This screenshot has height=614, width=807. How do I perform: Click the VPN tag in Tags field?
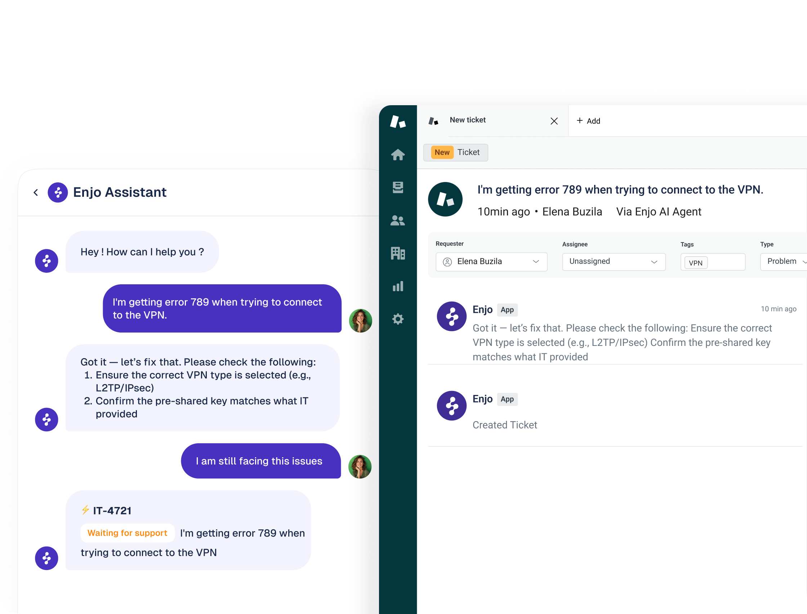695,263
